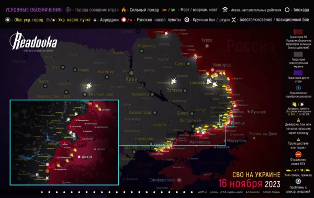This screenshot has height=198, width=314.
Task: Click the crossed-circle Крупные бои / штурм icon
Action: pos(187,20)
